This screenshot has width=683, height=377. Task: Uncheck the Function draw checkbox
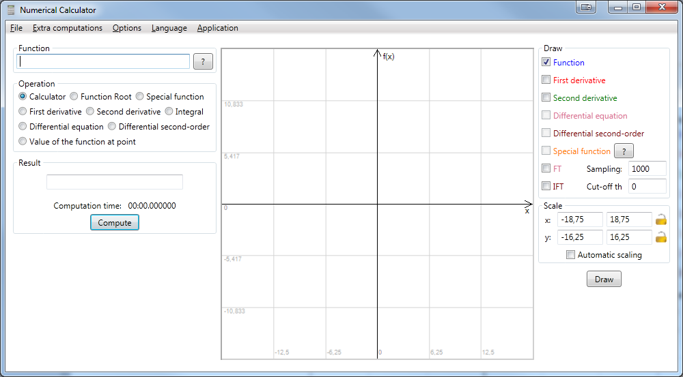(546, 62)
